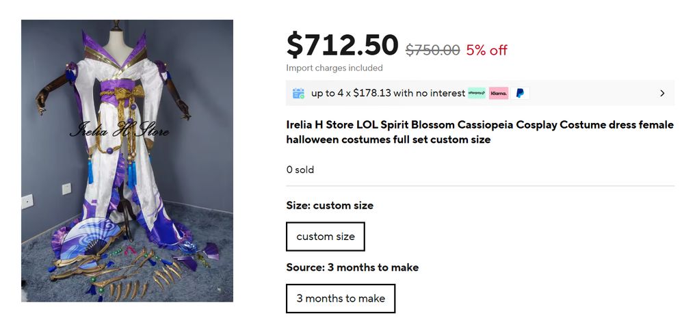Click the pink Klarna logo icon
The height and width of the screenshot is (333, 684).
[499, 93]
